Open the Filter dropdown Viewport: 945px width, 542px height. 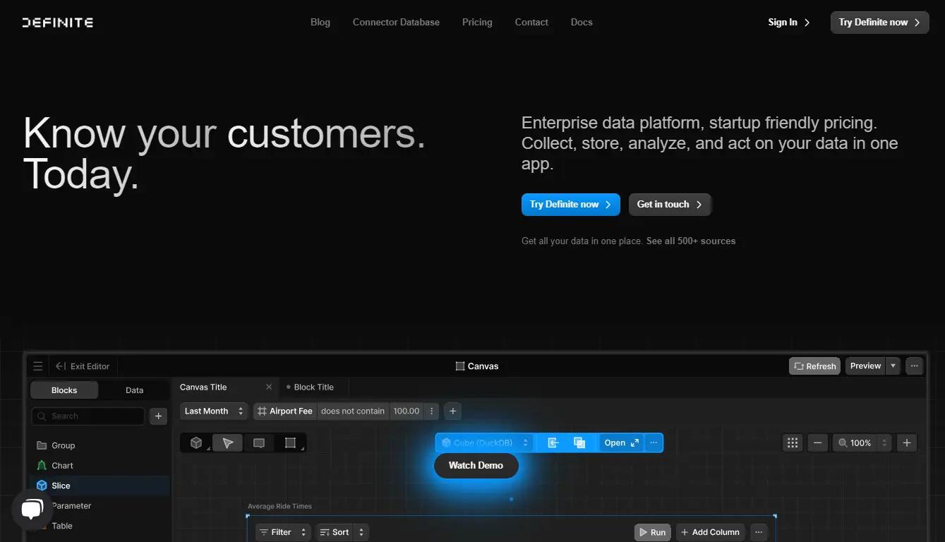pos(282,532)
